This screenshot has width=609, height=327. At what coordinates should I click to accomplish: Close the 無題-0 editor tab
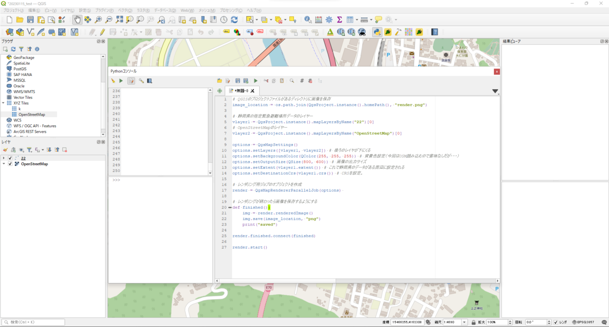pyautogui.click(x=252, y=91)
